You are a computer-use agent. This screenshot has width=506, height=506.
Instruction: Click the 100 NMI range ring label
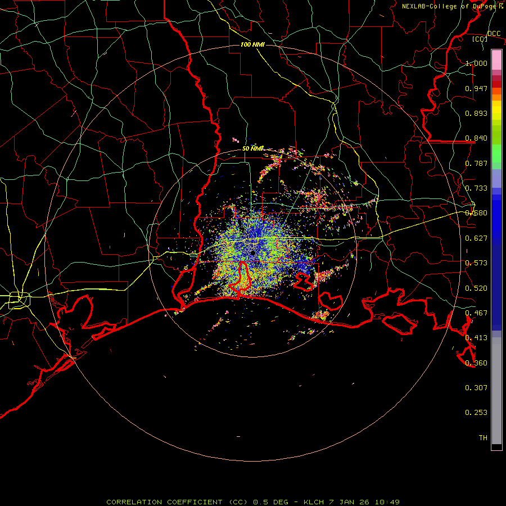252,44
